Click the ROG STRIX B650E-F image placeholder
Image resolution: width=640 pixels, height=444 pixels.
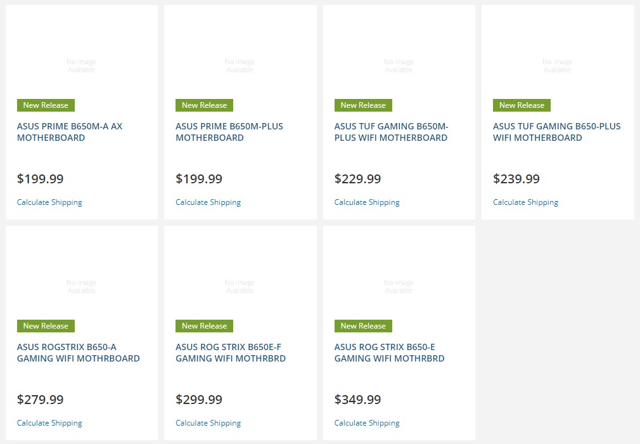click(x=240, y=287)
